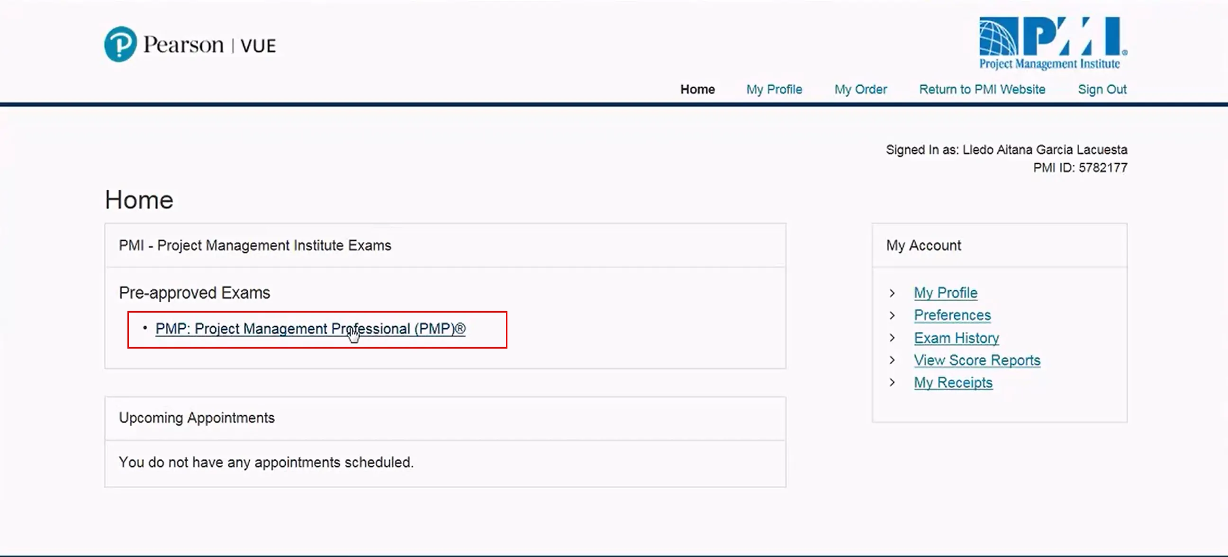View Exam History
The width and height of the screenshot is (1228, 557).
[956, 337]
